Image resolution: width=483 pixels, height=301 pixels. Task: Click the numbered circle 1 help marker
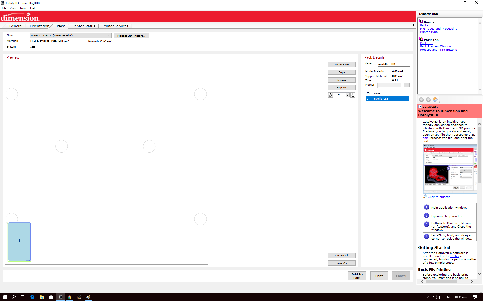[x=427, y=207]
